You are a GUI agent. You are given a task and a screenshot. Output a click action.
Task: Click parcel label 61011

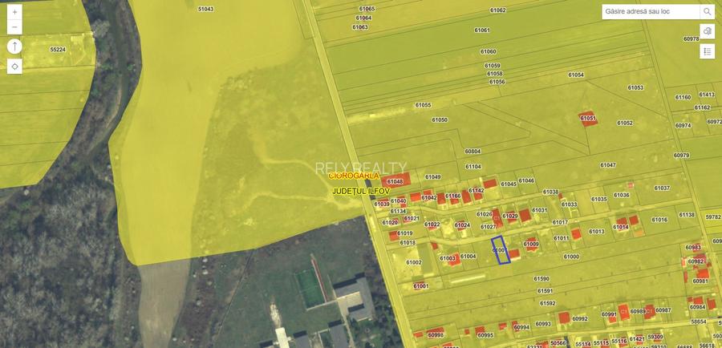[562, 238]
